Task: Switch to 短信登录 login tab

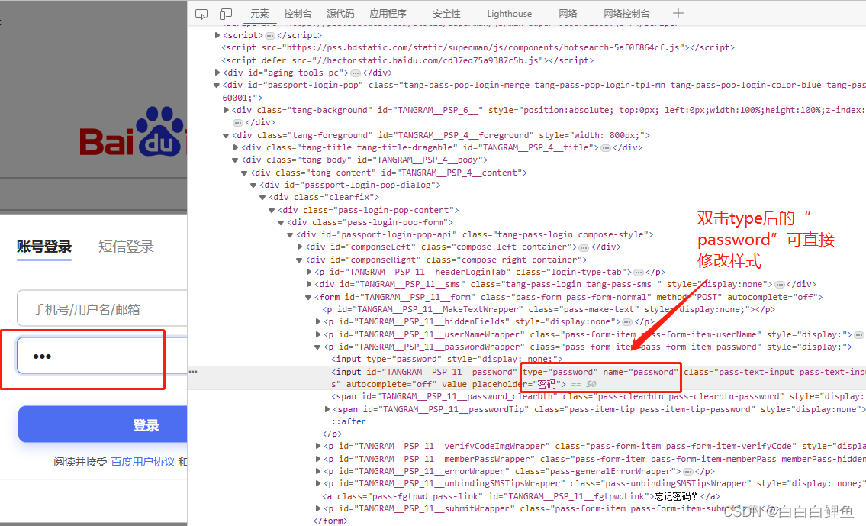Action: [126, 247]
